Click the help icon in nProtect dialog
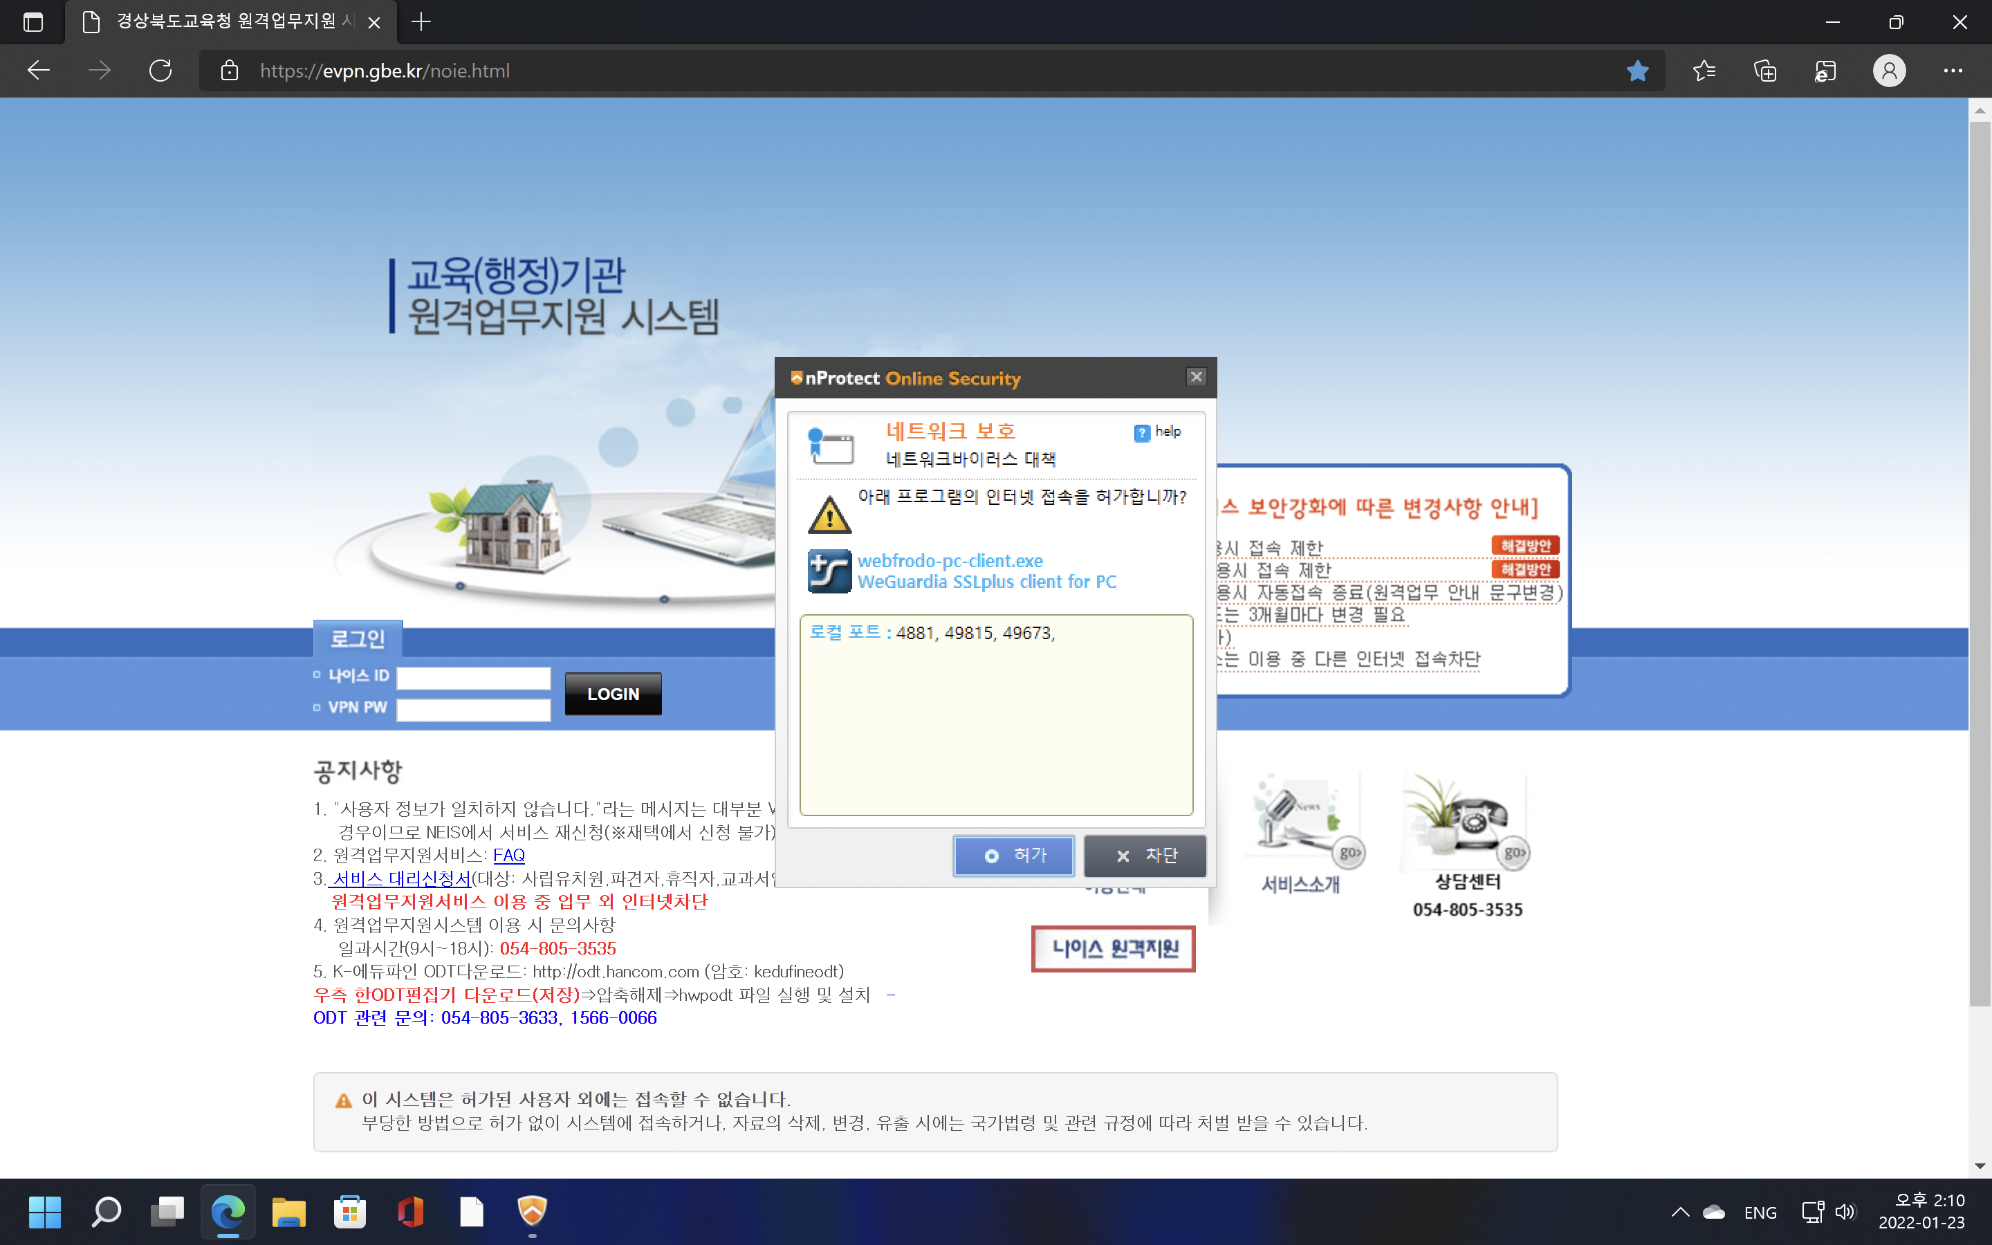 1142,432
